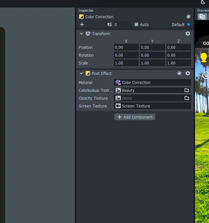Select the Color Correction material field
This screenshot has height=223, width=209.
(152, 82)
